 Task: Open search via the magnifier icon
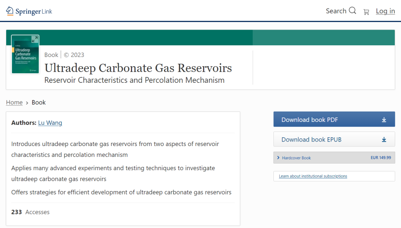(352, 11)
